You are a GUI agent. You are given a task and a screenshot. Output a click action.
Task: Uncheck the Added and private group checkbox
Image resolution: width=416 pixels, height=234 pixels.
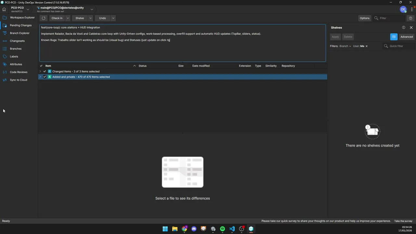point(45,77)
